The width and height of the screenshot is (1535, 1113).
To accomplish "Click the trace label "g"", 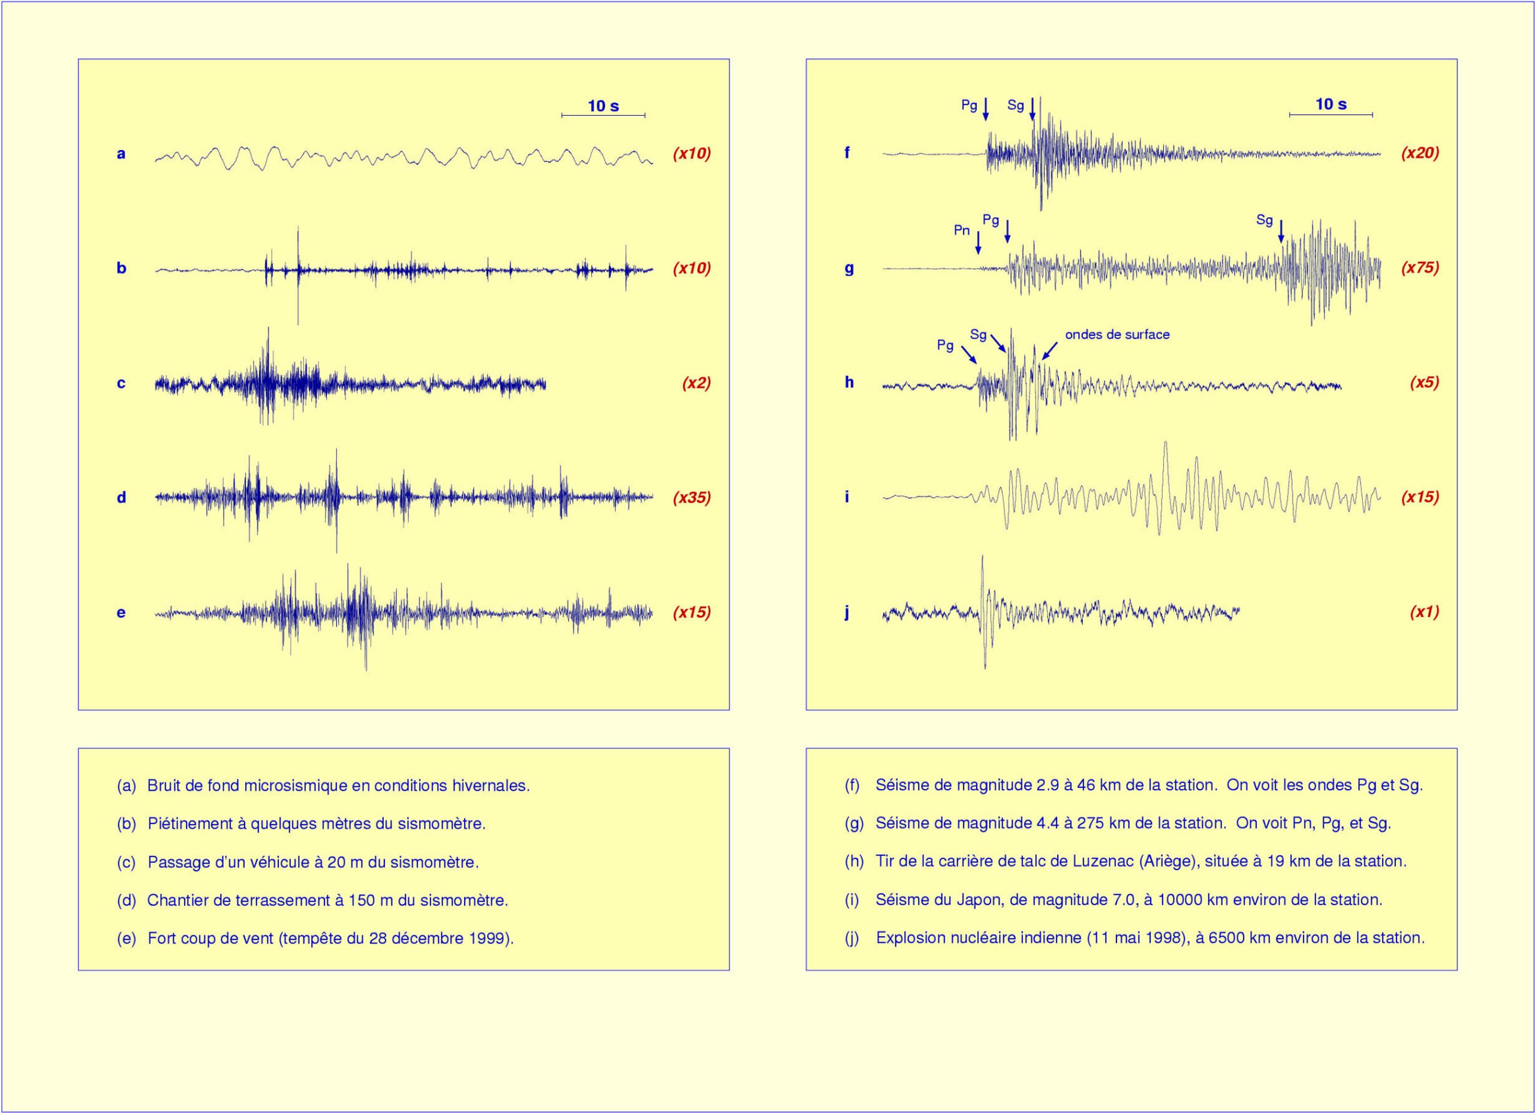I will click(x=848, y=268).
